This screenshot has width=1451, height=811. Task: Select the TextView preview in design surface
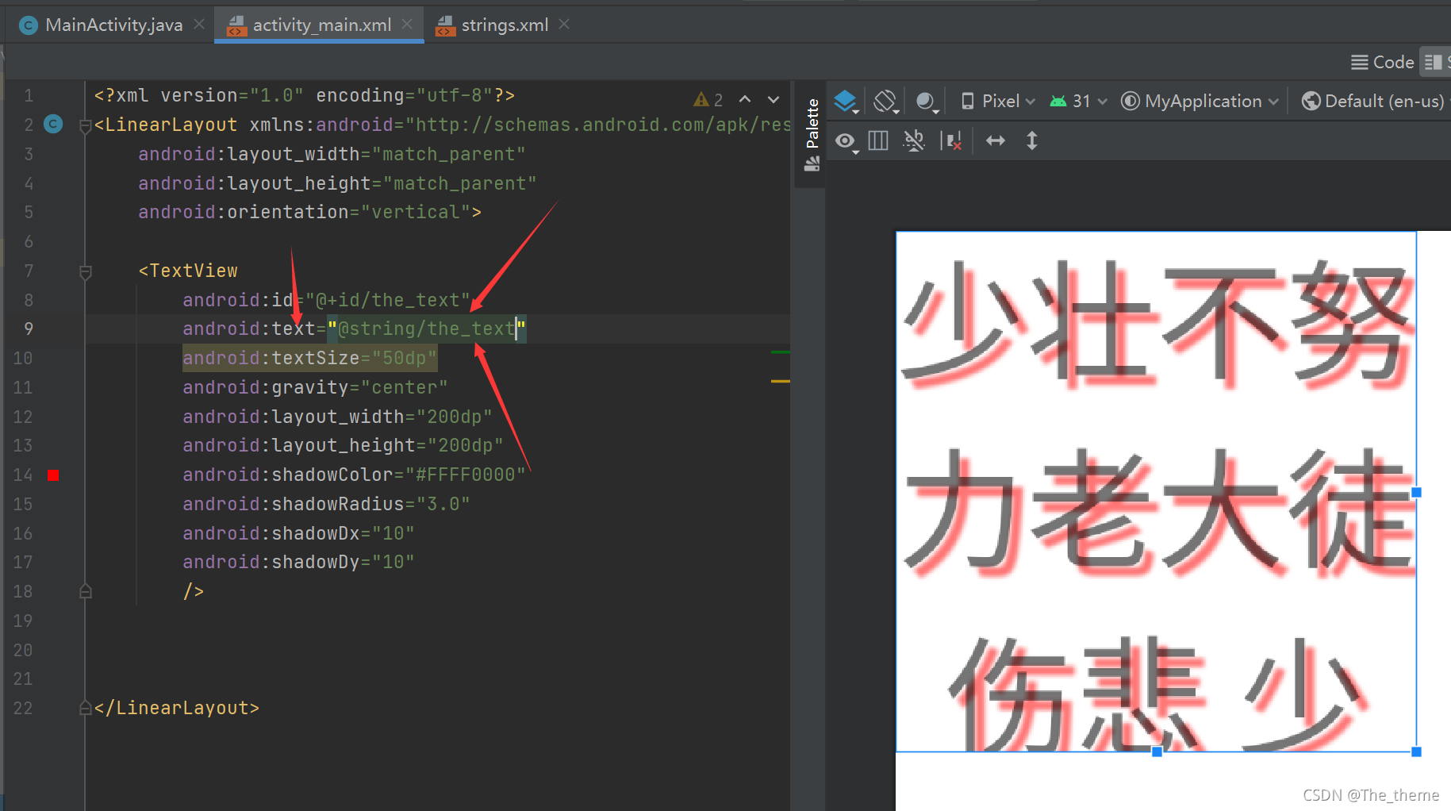1156,491
